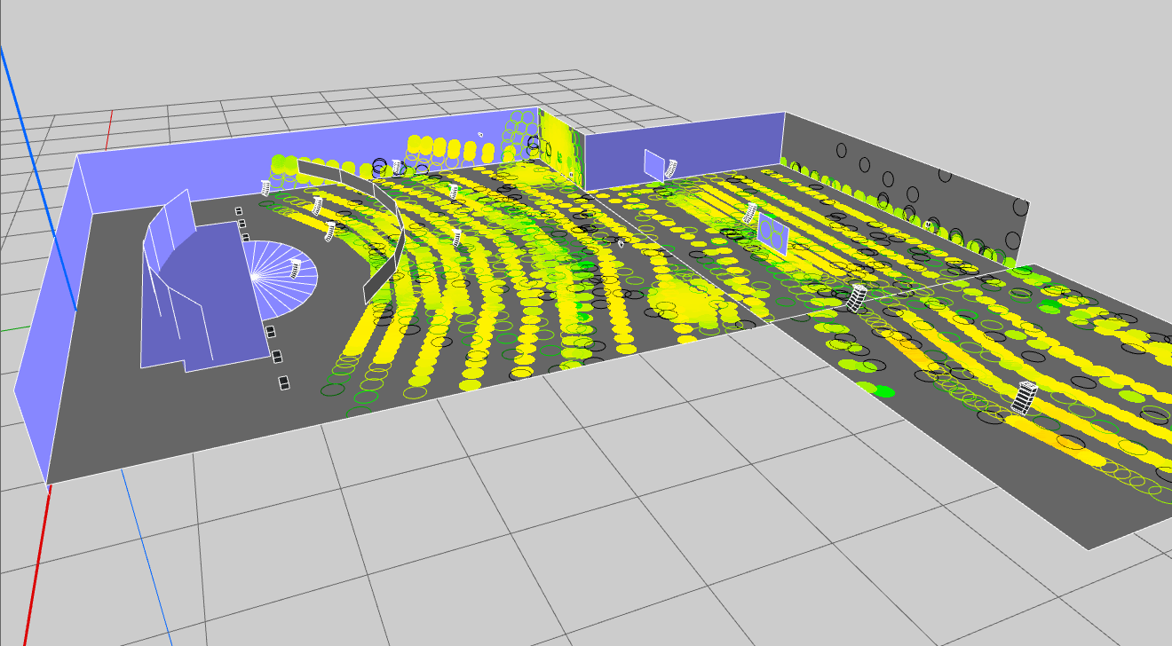Select the speaker behind the two-circle purple panel
1172x646 pixels.
point(750,213)
